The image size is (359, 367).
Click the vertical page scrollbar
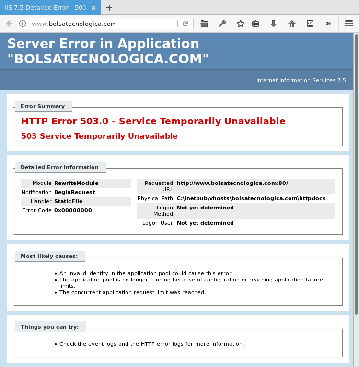[x=356, y=174]
